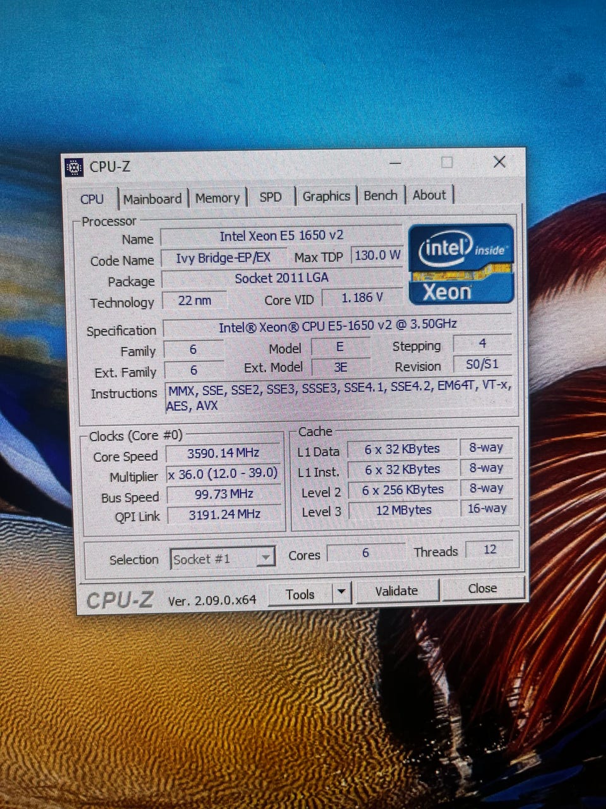The image size is (606, 809).
Task: Click the Specification field text
Action: pyautogui.click(x=338, y=327)
